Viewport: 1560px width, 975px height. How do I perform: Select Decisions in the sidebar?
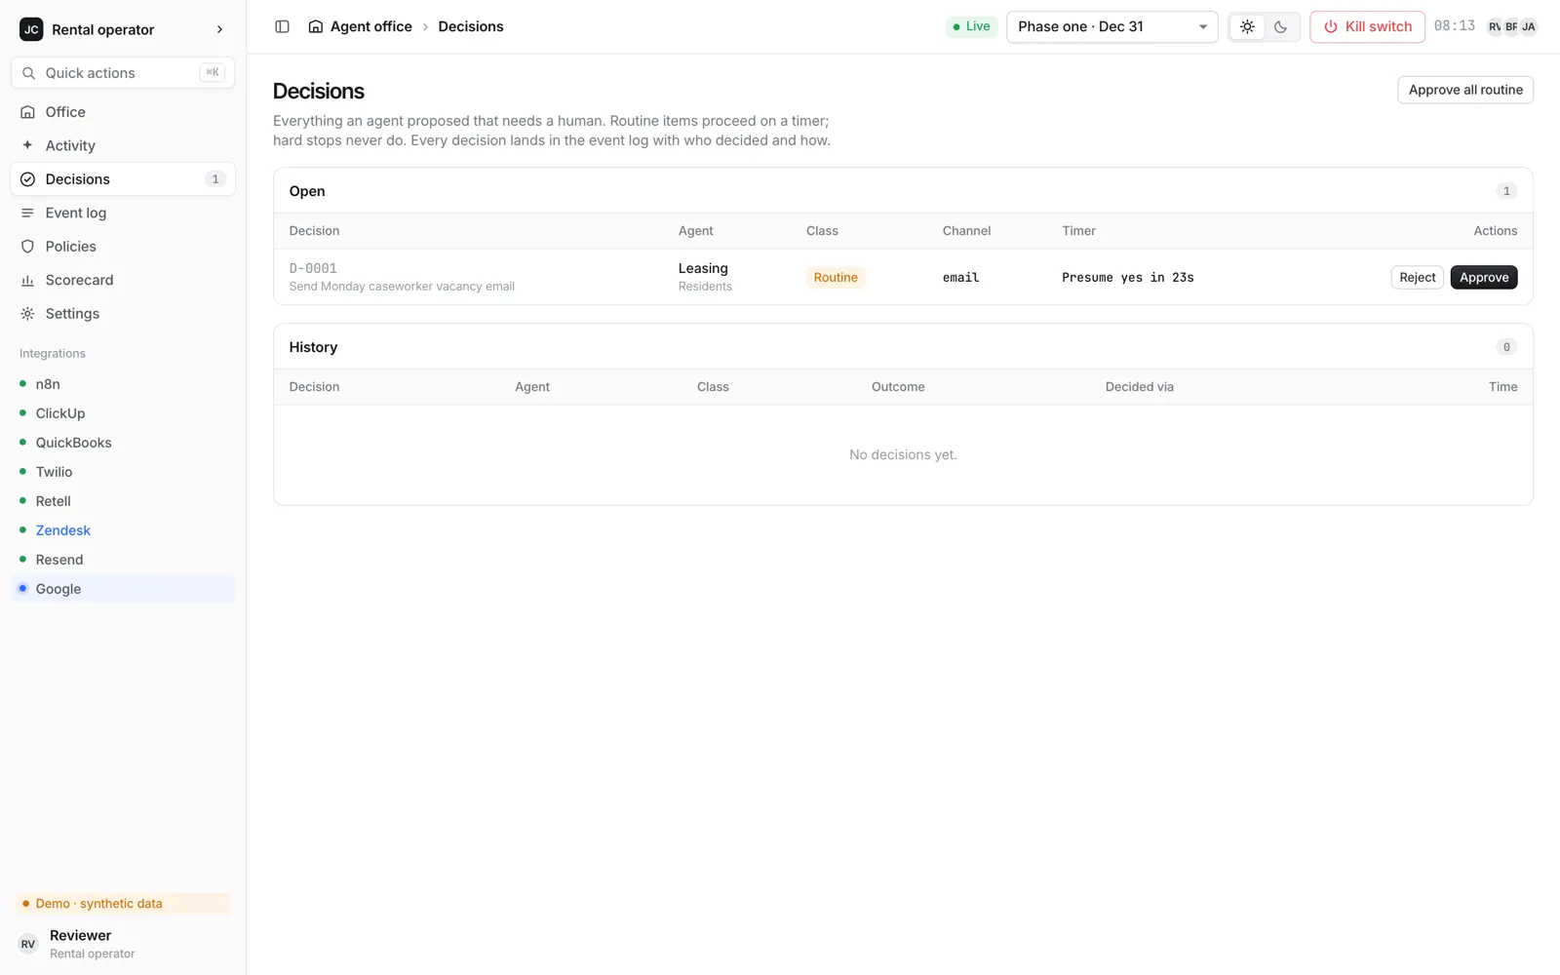click(123, 179)
